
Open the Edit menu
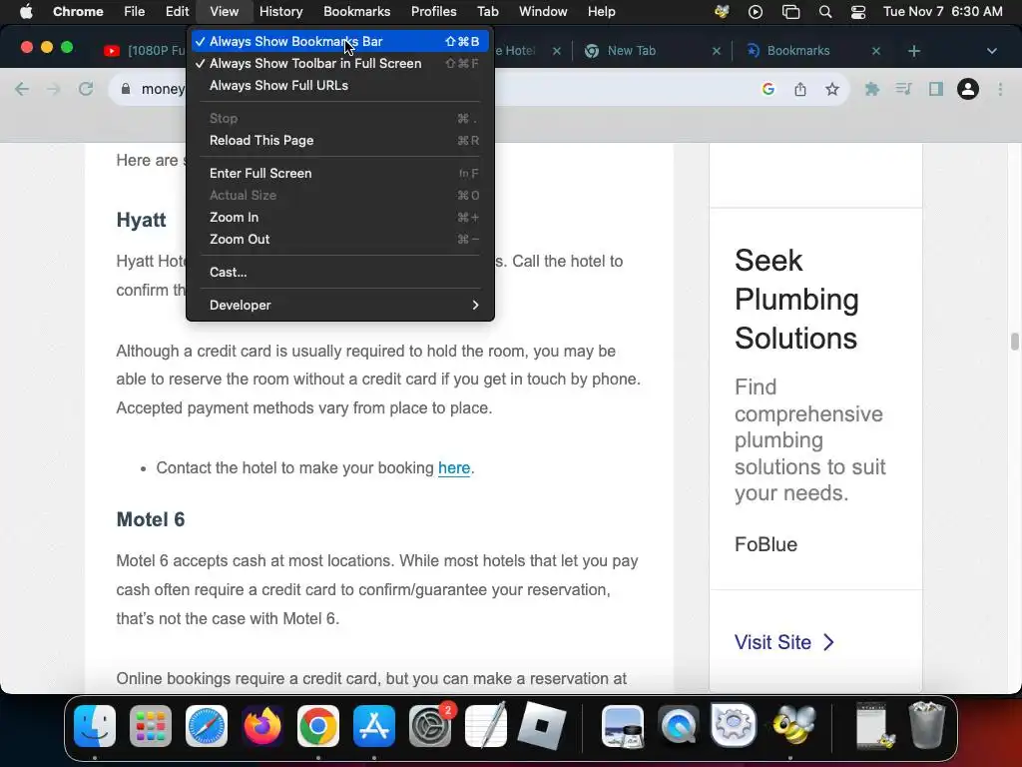(x=177, y=12)
